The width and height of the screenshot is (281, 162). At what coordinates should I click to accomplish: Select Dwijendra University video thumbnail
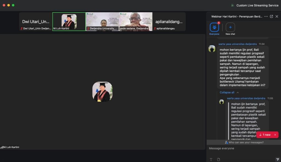102,21
